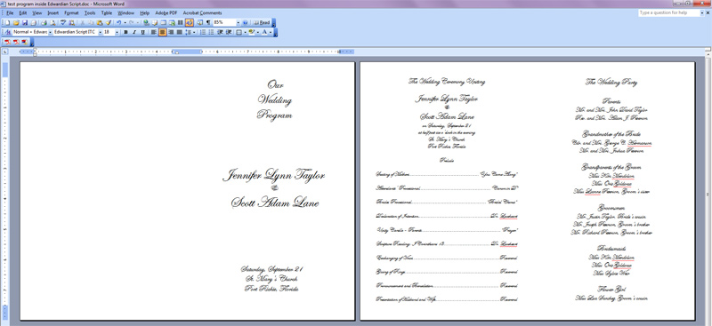Screen dimensions: 712x326
Task: Convert to Adobe PDF with first PDF icon
Action: pos(7,42)
